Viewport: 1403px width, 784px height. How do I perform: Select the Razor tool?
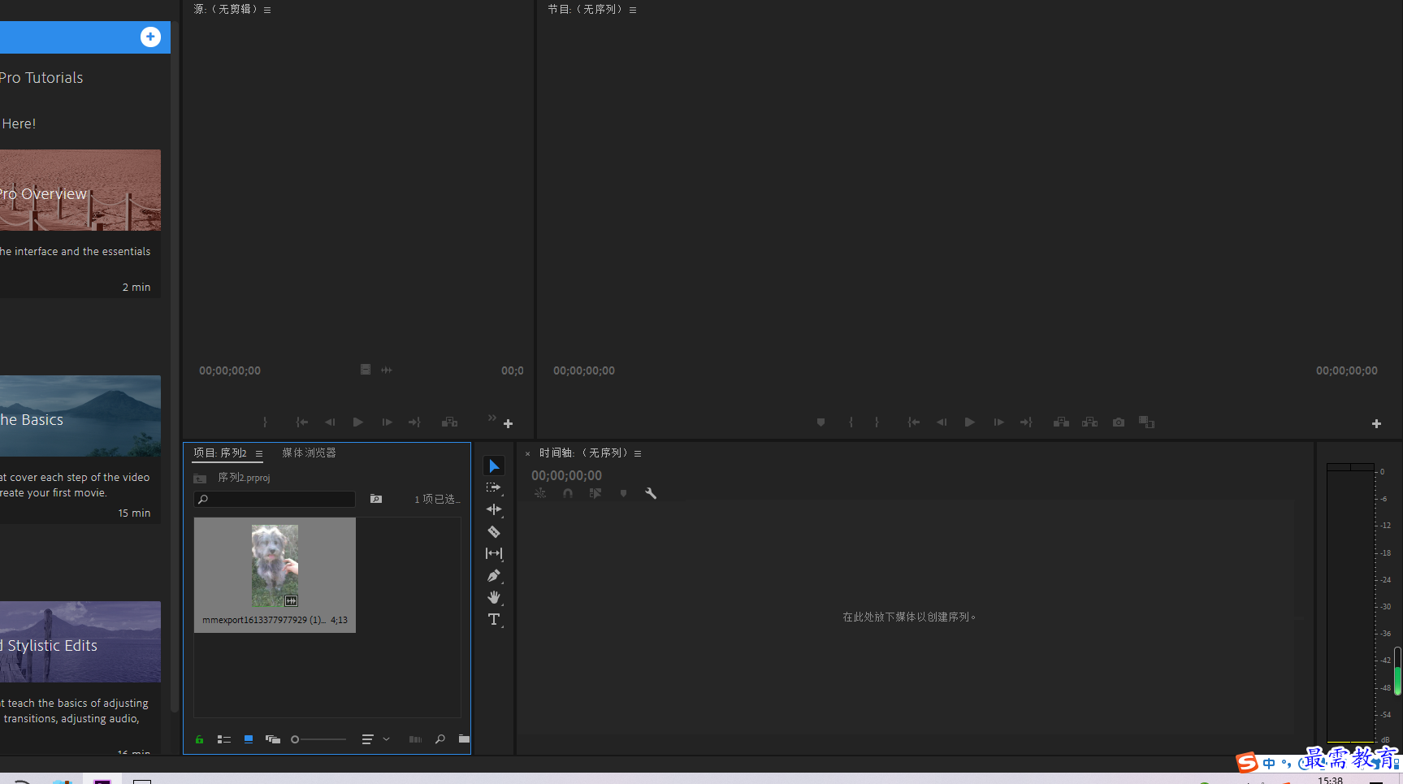pos(494,531)
